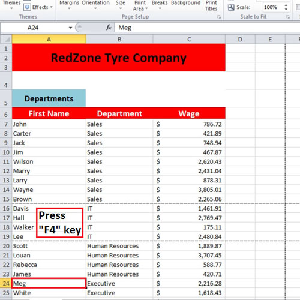Select column A header
Image resolution: width=300 pixels, height=300 pixels.
pyautogui.click(x=49, y=39)
